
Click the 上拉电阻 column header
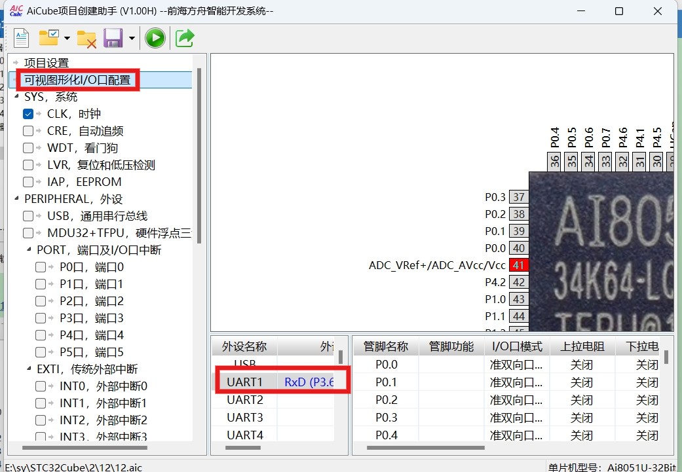[x=582, y=346]
